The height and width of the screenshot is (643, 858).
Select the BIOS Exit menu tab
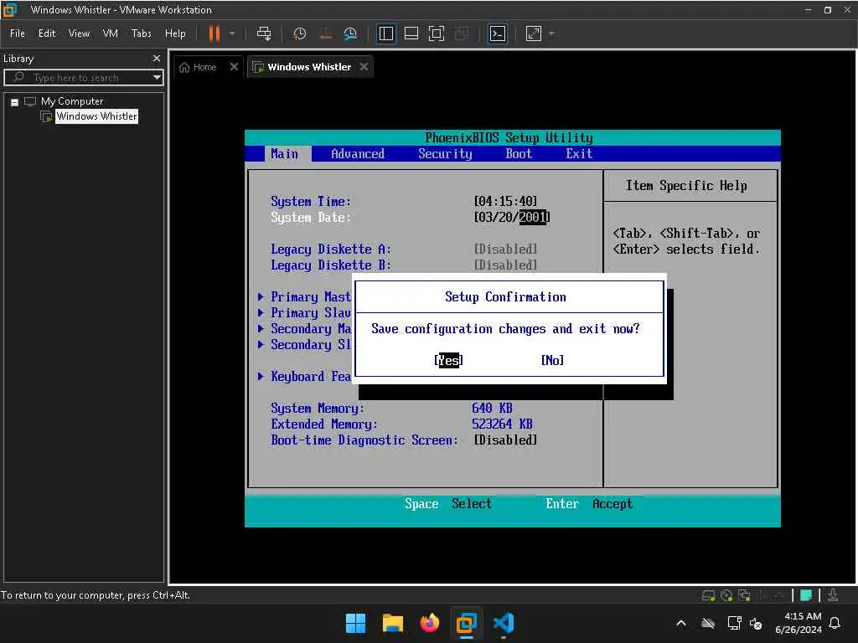[x=579, y=154]
